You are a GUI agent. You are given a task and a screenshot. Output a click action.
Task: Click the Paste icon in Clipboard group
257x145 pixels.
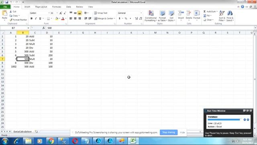[4, 13]
